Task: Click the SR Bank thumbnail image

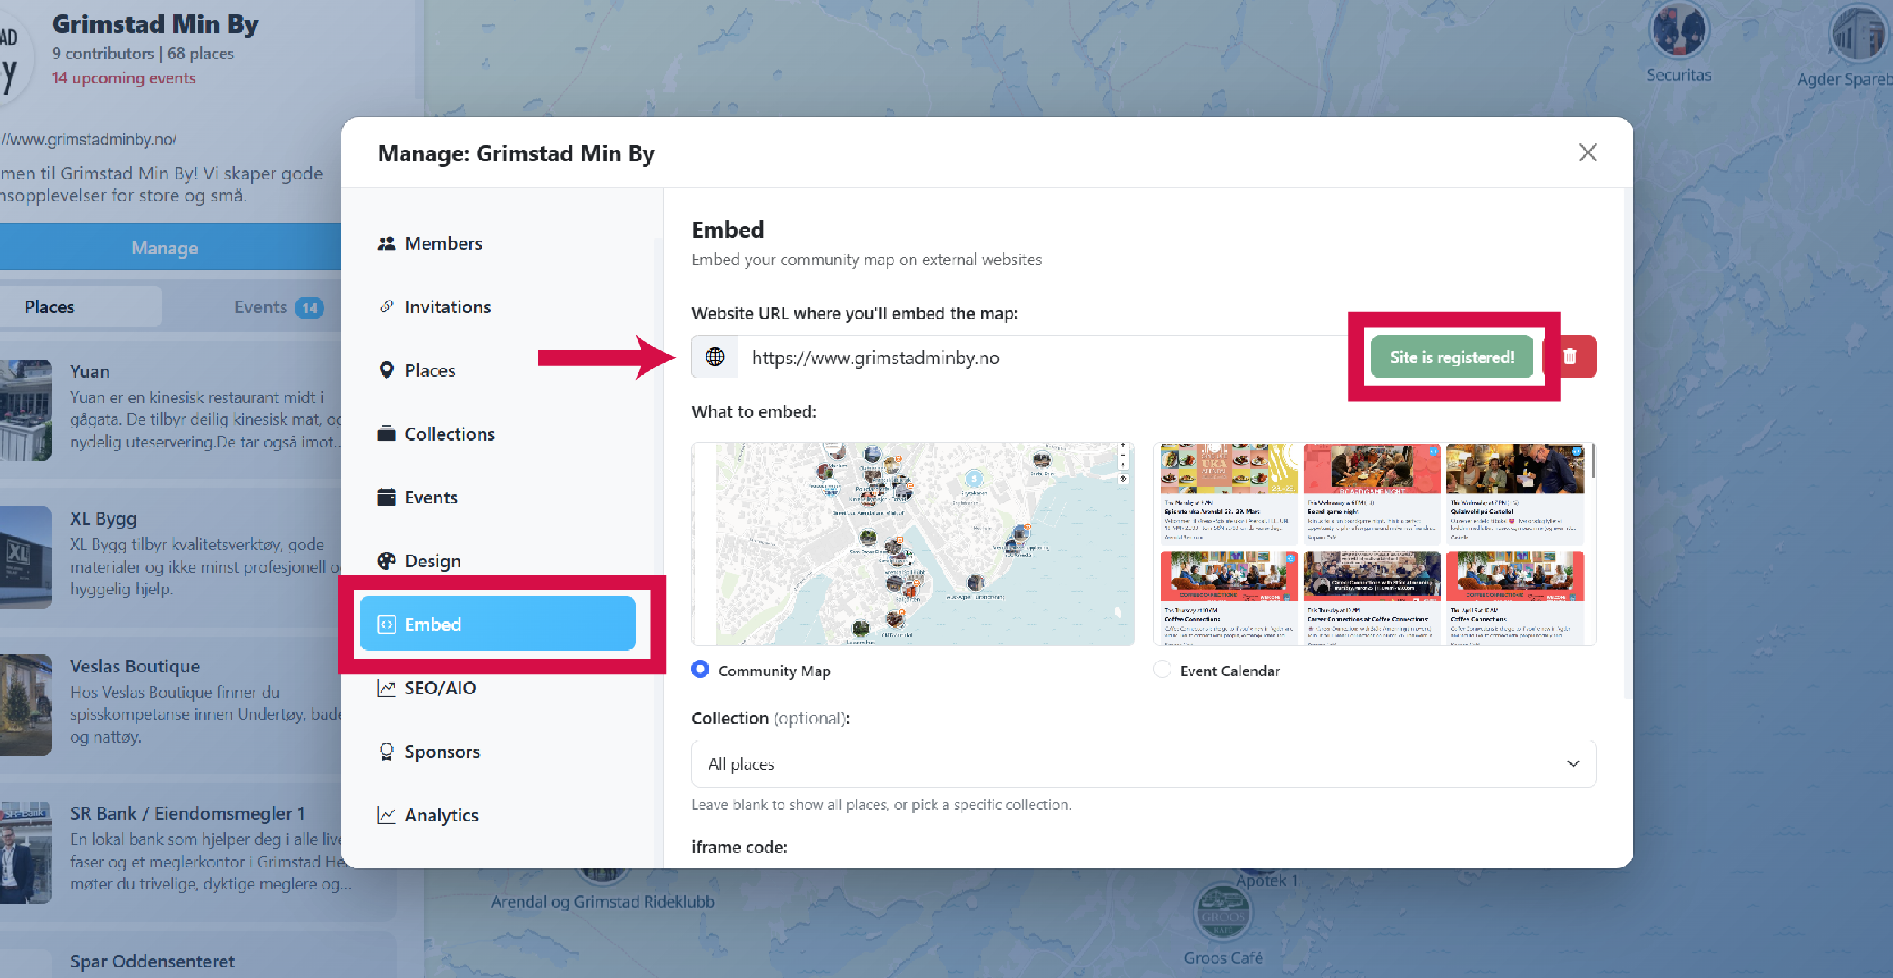Action: click(26, 852)
